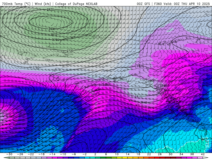Select the 6 colorbar tick label
212x159 pixels.
(106, 154)
